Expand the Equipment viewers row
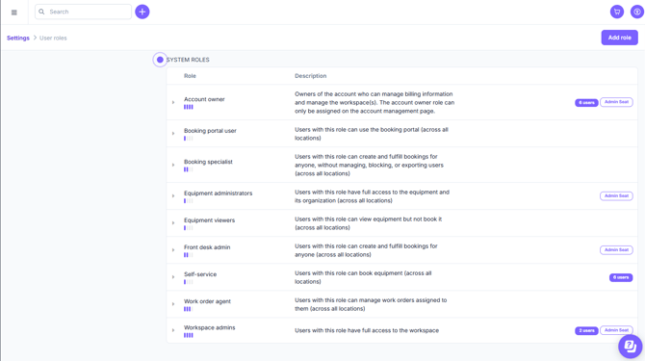This screenshot has width=645, height=361. 173,223
